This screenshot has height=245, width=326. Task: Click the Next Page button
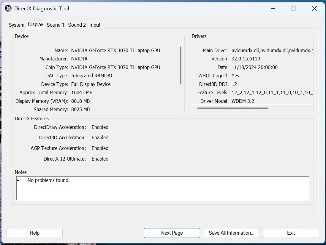pos(172,233)
